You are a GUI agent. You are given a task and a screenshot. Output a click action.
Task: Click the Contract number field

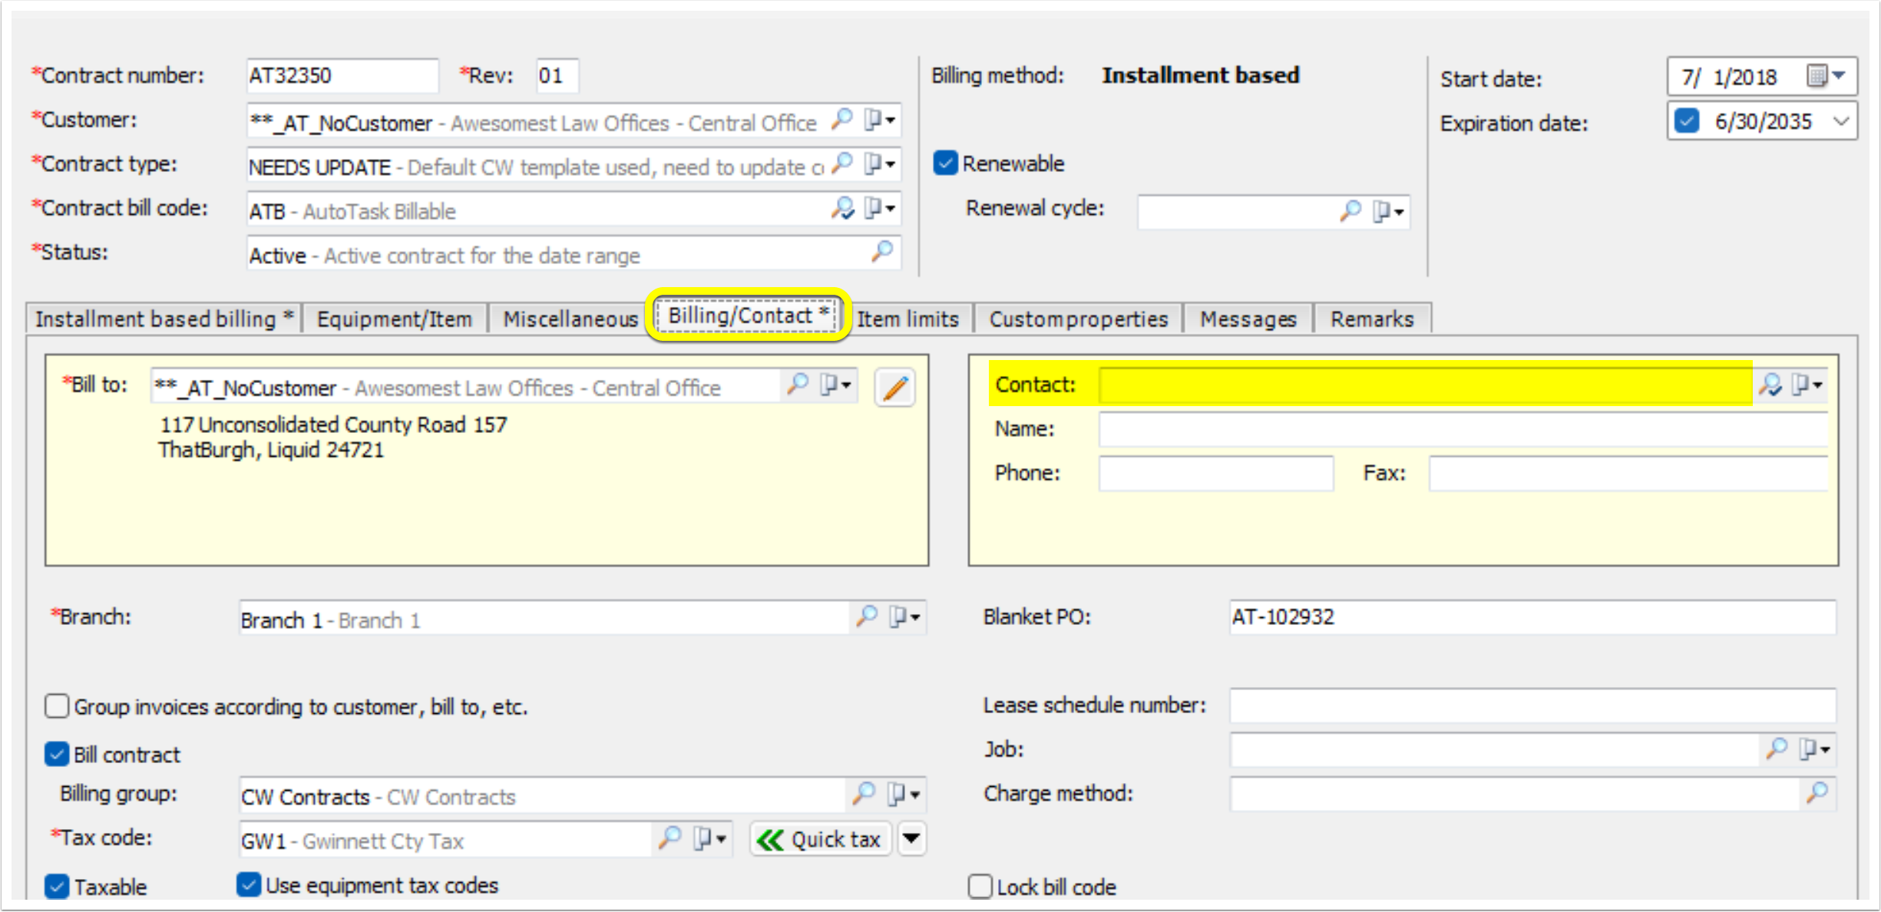(342, 75)
